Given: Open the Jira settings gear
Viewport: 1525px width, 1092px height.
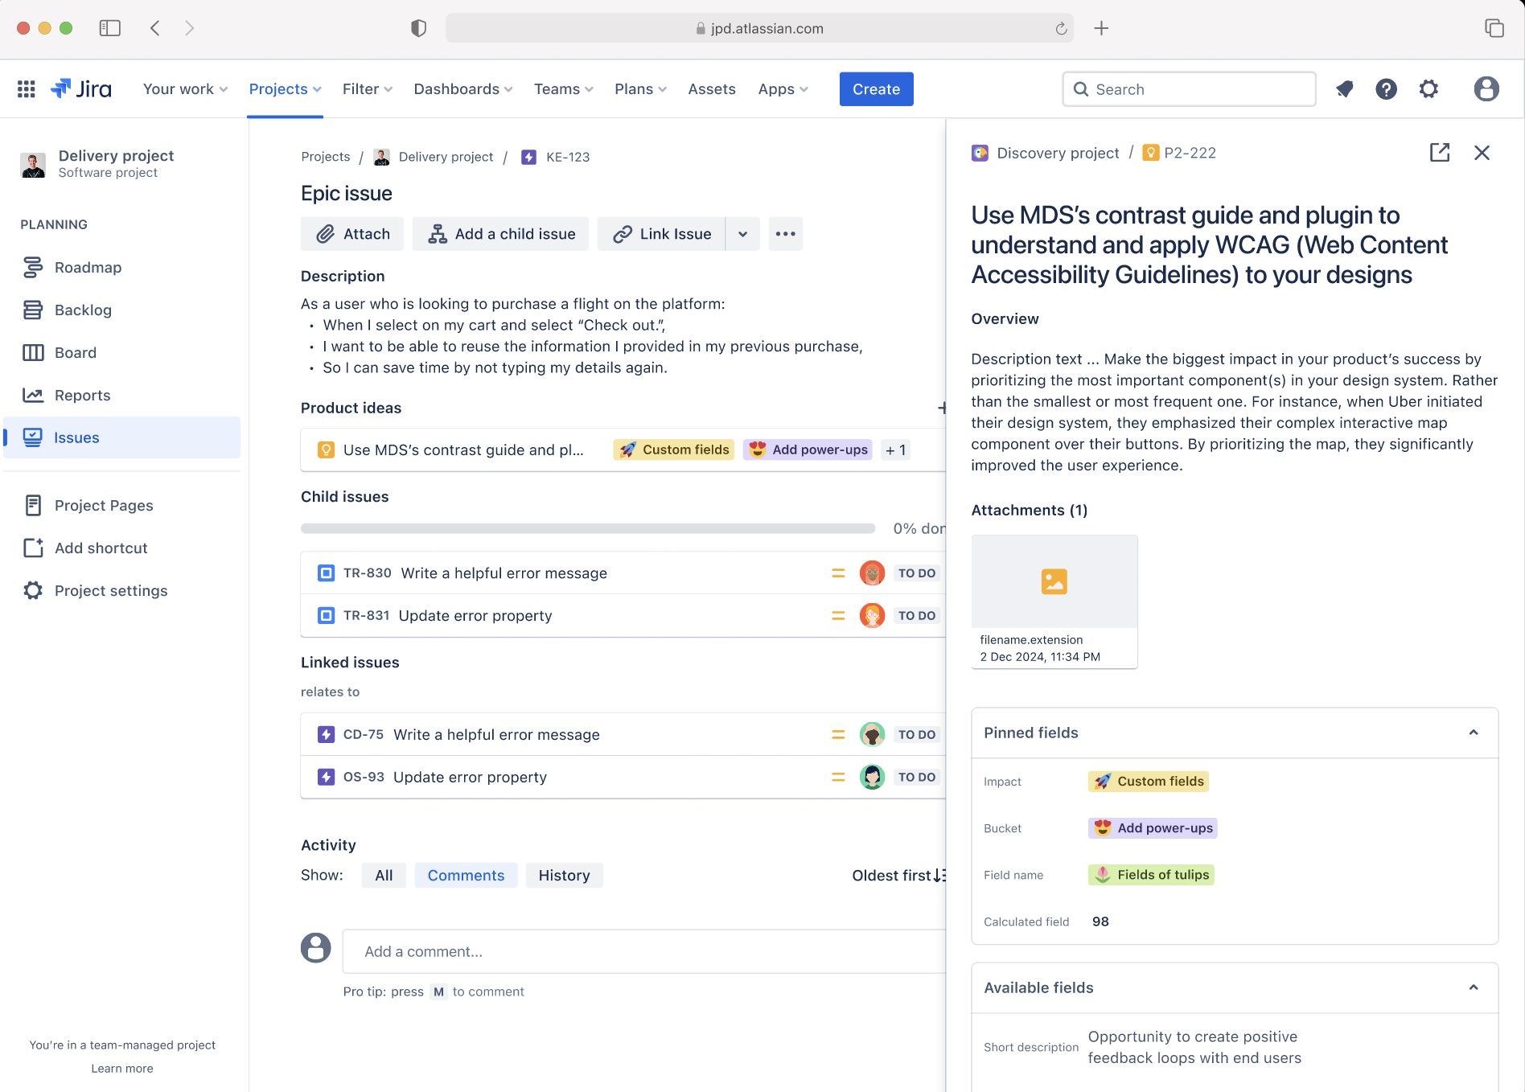Looking at the screenshot, I should click(1428, 88).
